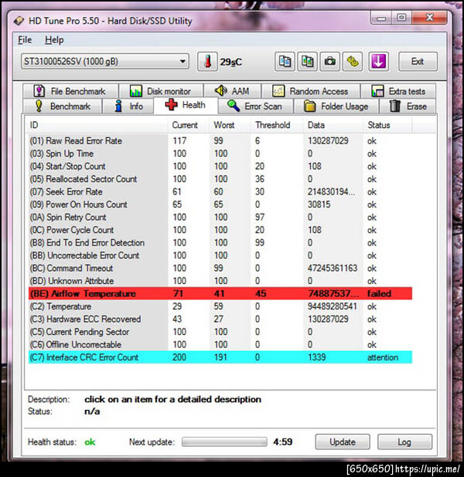The image size is (464, 477).
Task: Select Reallocated Sector Count row
Action: click(x=220, y=179)
